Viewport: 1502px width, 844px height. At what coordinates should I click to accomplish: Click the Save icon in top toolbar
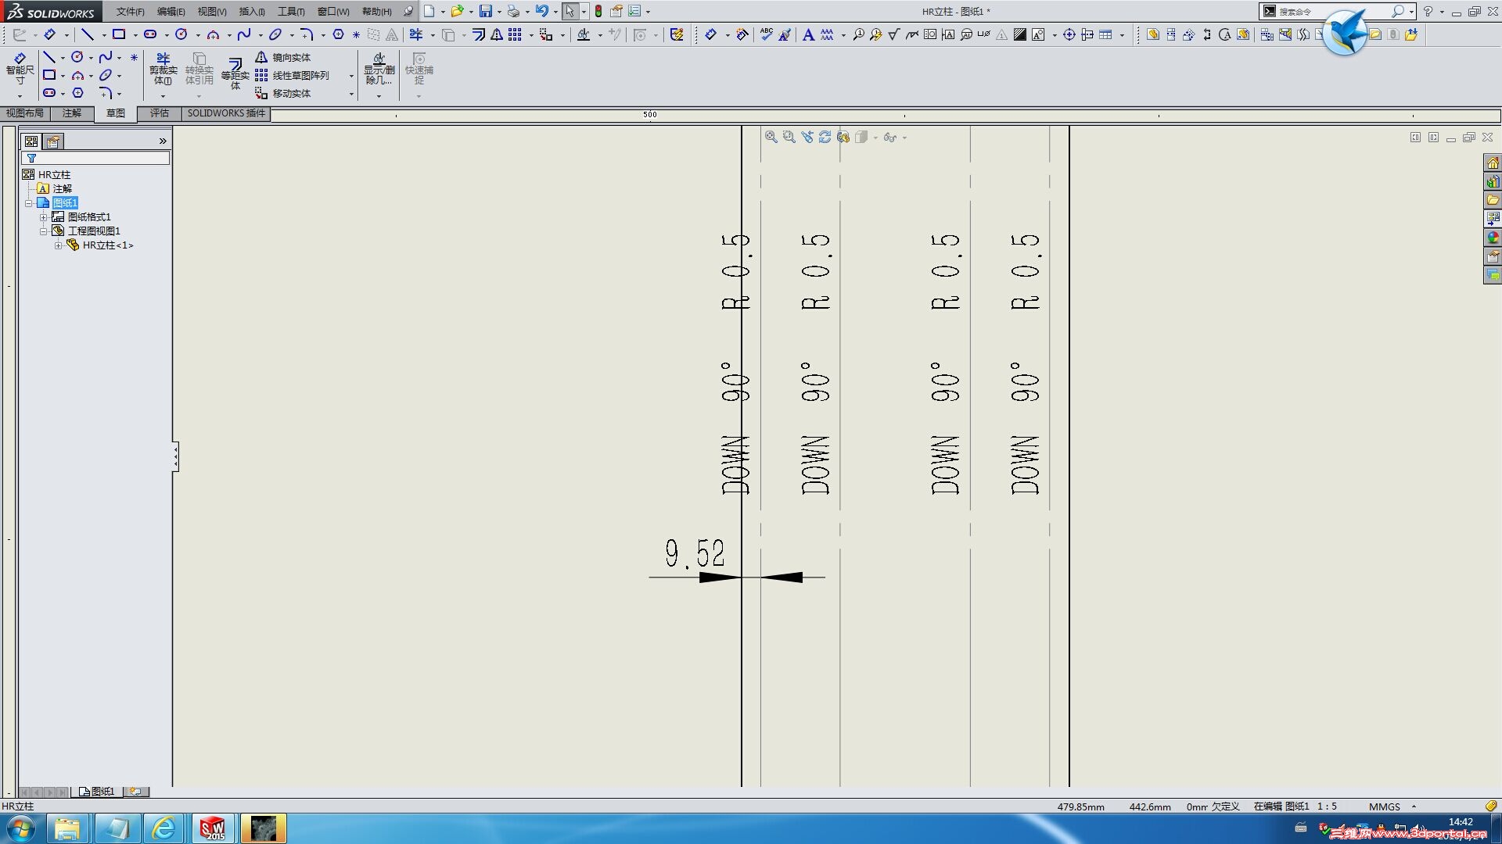pyautogui.click(x=486, y=11)
